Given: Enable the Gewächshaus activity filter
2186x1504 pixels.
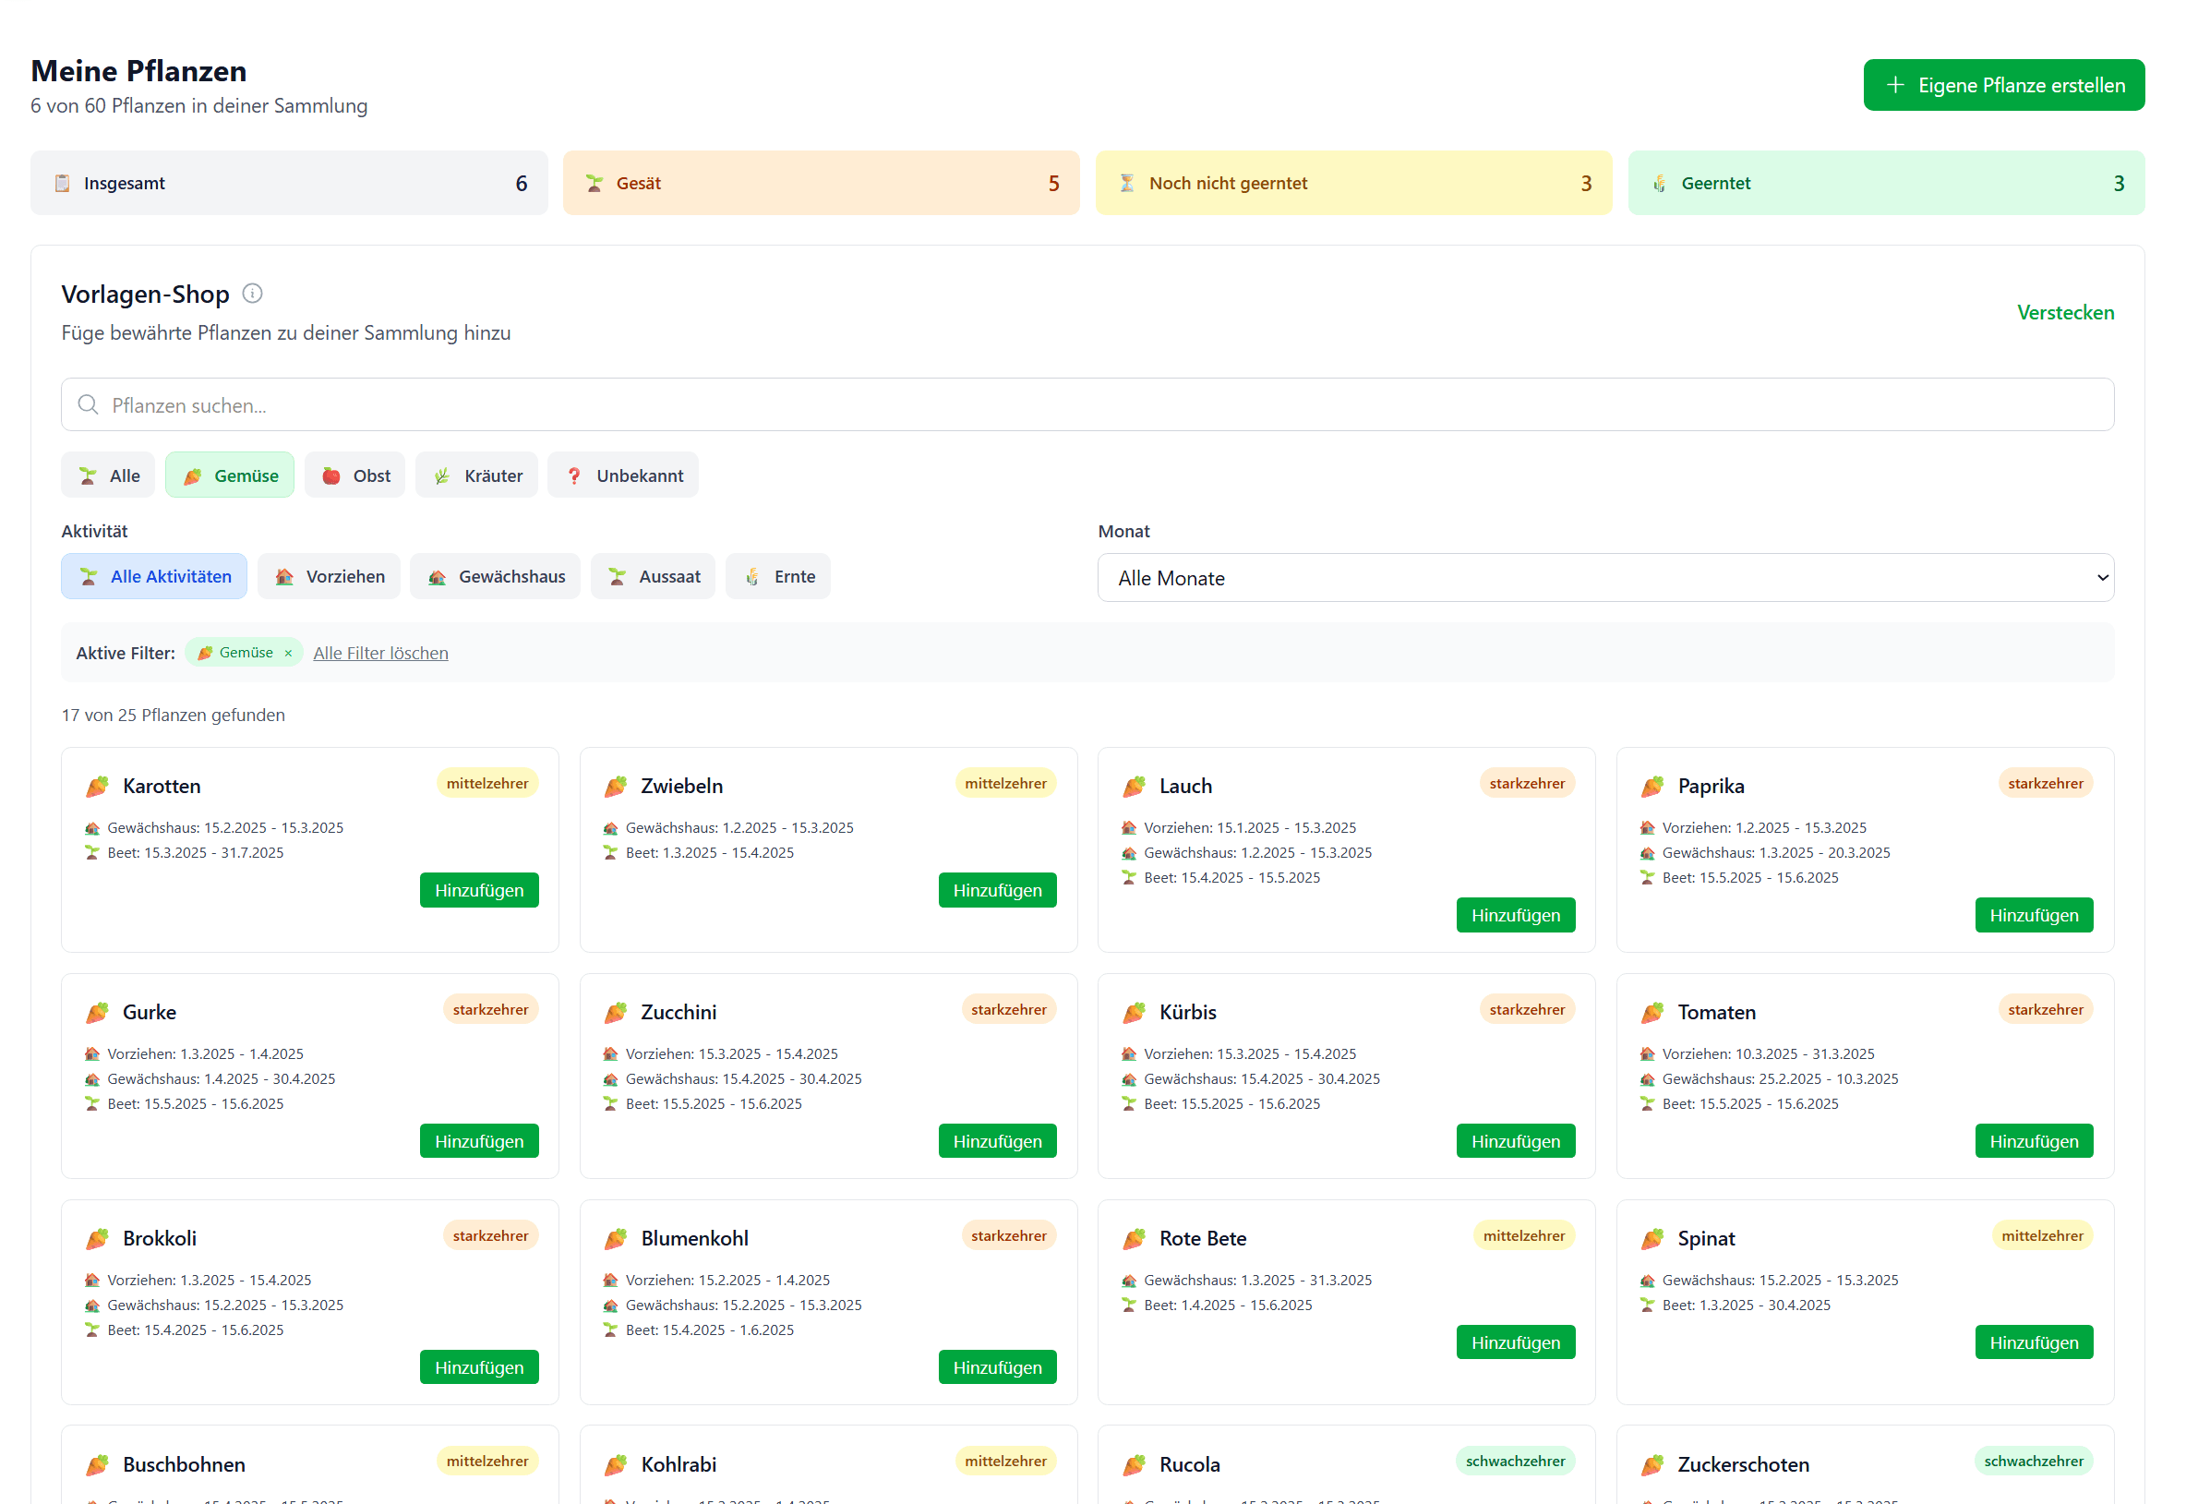Looking at the screenshot, I should (x=496, y=577).
